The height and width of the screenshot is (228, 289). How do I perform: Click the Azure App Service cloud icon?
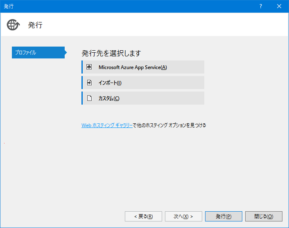point(89,67)
